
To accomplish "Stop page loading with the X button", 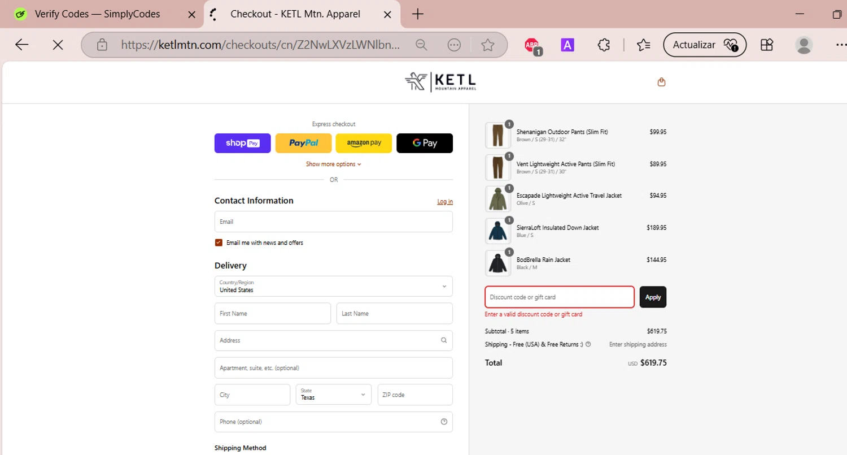I will 58,45.
